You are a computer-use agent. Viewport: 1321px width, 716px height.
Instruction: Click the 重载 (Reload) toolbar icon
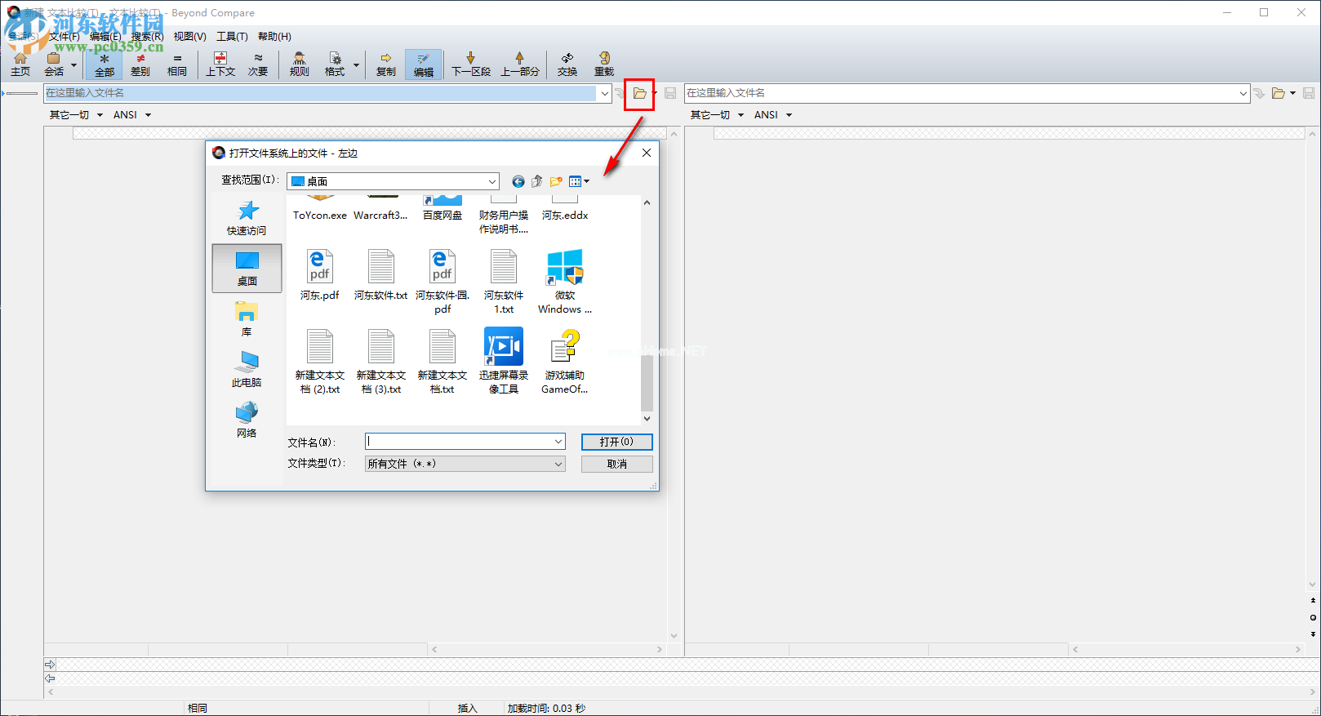[x=604, y=64]
